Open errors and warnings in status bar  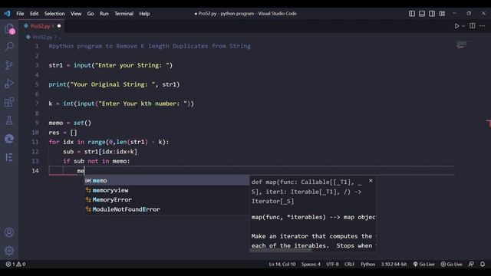click(15, 264)
